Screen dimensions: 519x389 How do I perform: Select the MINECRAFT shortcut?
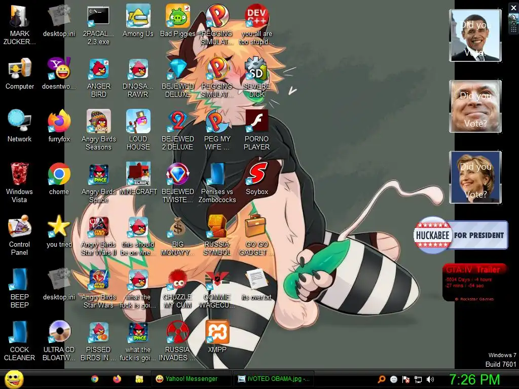(138, 179)
